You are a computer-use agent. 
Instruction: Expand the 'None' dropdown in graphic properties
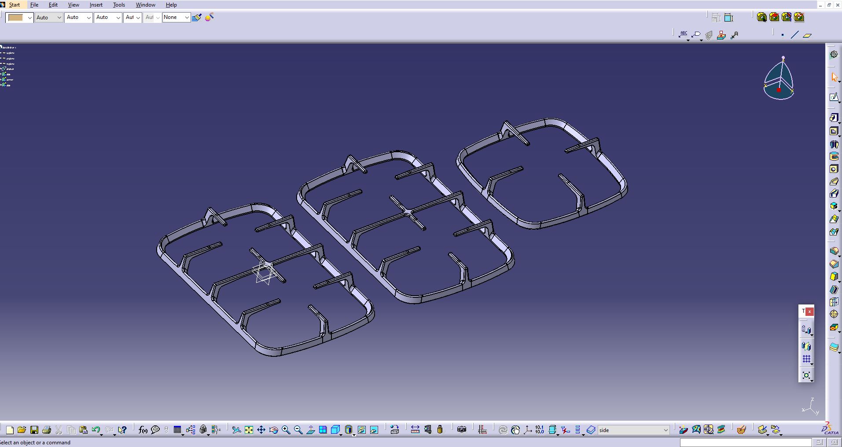[x=187, y=18]
